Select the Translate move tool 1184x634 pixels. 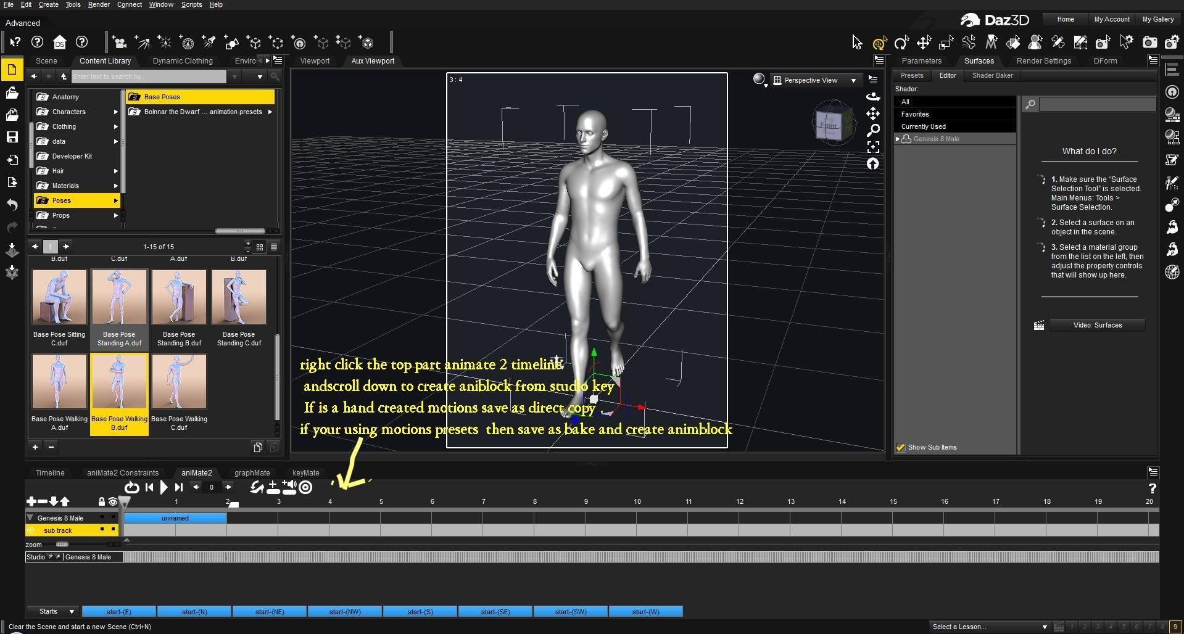pyautogui.click(x=924, y=43)
